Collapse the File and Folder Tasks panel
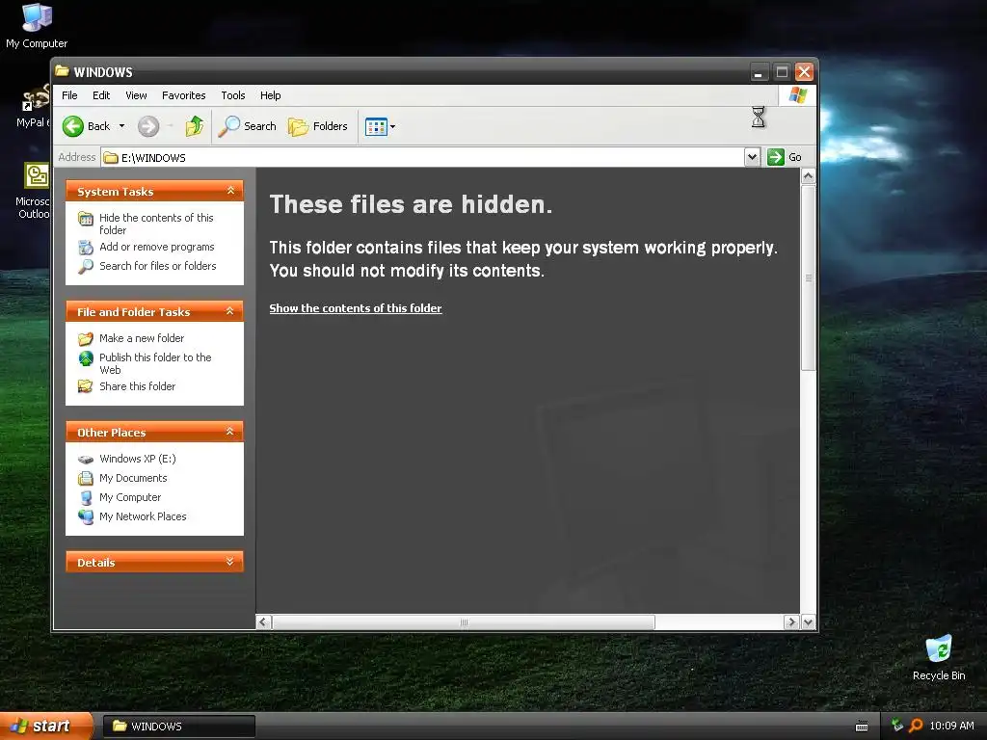The image size is (987, 740). coord(230,311)
